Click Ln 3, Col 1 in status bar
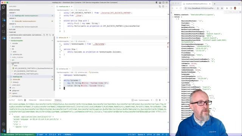Screen dimensions: 242x136 132,134
